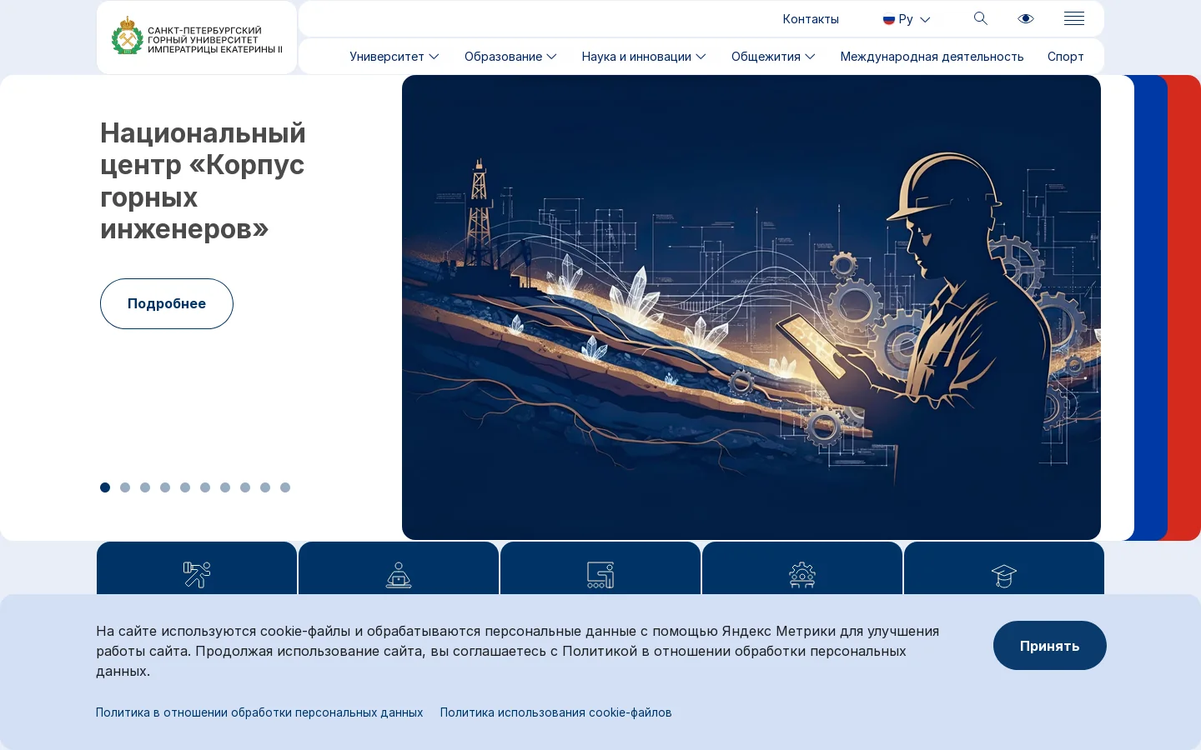The width and height of the screenshot is (1201, 750).
Task: Click the Национальный центр «Корпус горных инженеров» heading
Action: click(203, 180)
